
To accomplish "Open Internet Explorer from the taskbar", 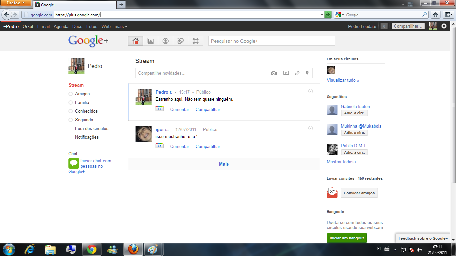I will [30, 249].
